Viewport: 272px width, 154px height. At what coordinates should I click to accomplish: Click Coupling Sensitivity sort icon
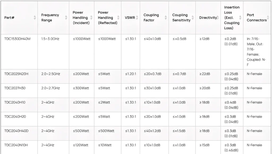point(193,17)
